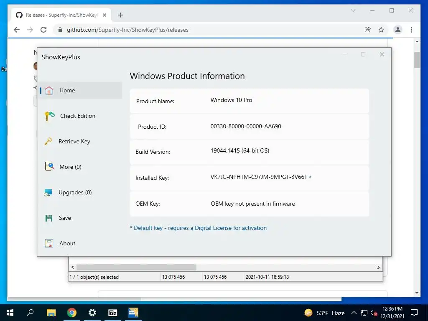The image size is (428, 321).
Task: Click the 7-Zip horizontal scrollbar left arrow
Action: 73,267
